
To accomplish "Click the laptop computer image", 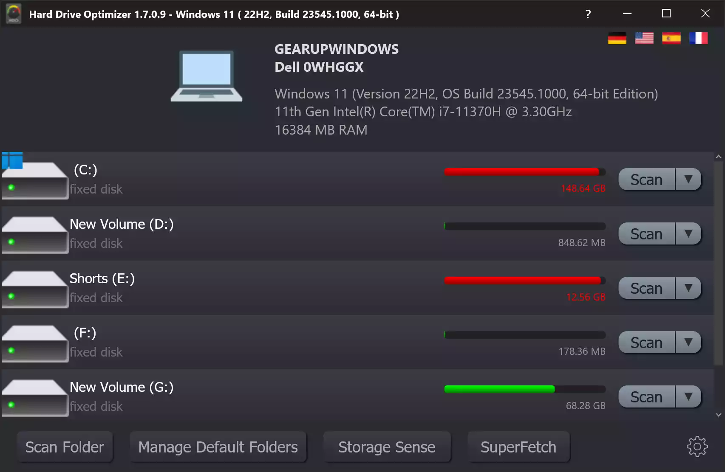I will pyautogui.click(x=207, y=76).
